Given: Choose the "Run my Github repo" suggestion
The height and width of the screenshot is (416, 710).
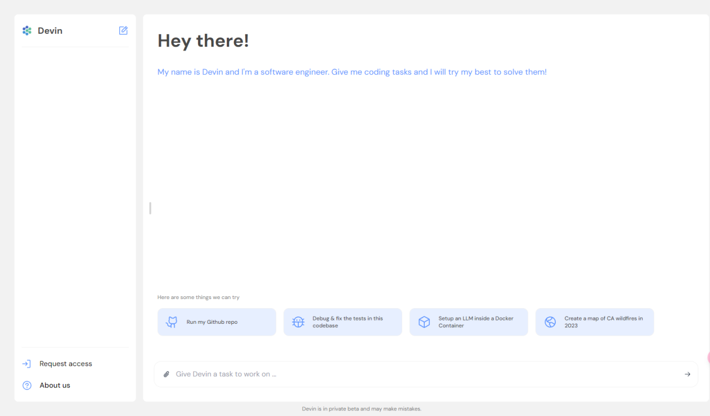Looking at the screenshot, I should [x=212, y=322].
